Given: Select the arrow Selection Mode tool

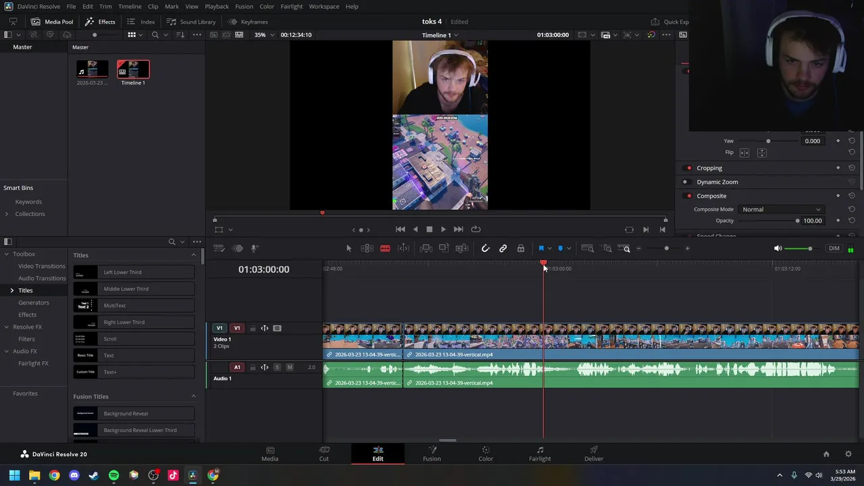Looking at the screenshot, I should pyautogui.click(x=349, y=248).
